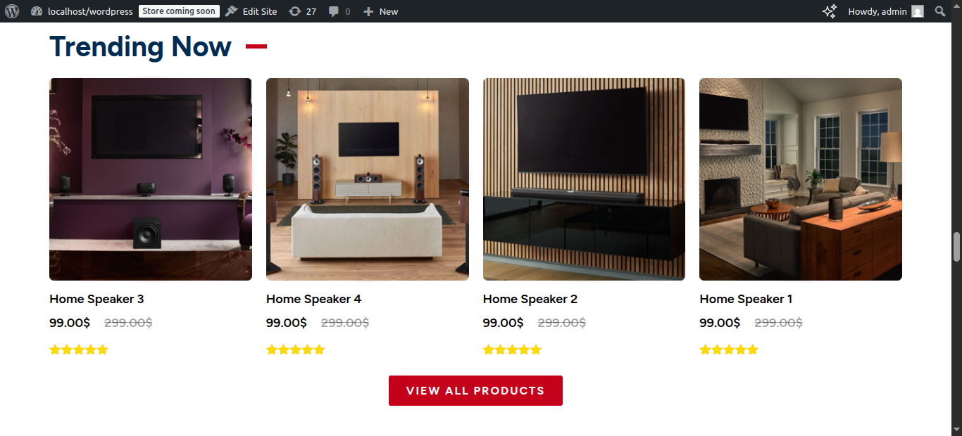Image resolution: width=962 pixels, height=436 pixels.
Task: Click the page vertical scrollbar thumb
Action: click(x=956, y=246)
